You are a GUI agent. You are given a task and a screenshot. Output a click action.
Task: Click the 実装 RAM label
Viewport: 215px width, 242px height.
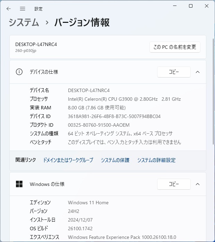point(41,108)
